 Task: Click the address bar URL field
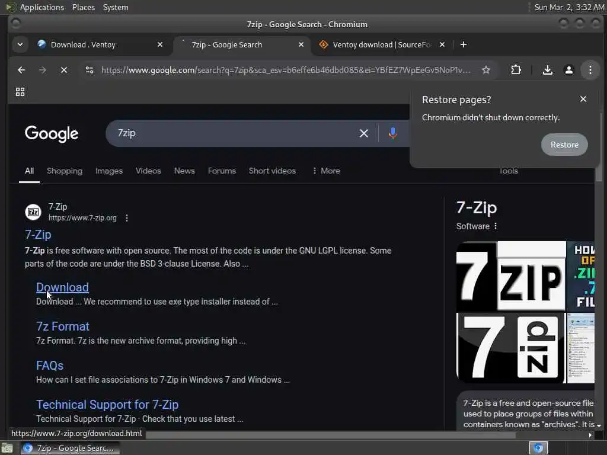click(286, 70)
